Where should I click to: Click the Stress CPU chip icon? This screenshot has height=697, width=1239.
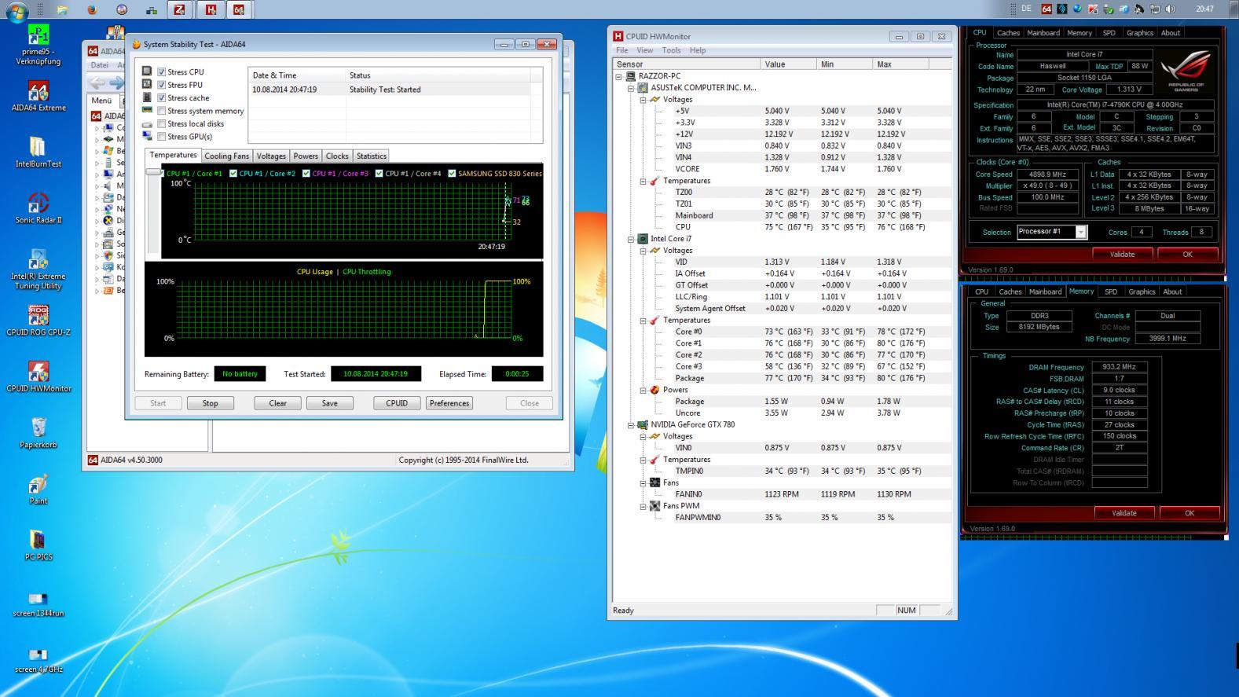(147, 72)
